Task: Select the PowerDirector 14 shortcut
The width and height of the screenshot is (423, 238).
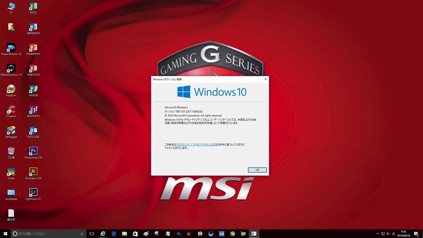Action: (x=11, y=50)
